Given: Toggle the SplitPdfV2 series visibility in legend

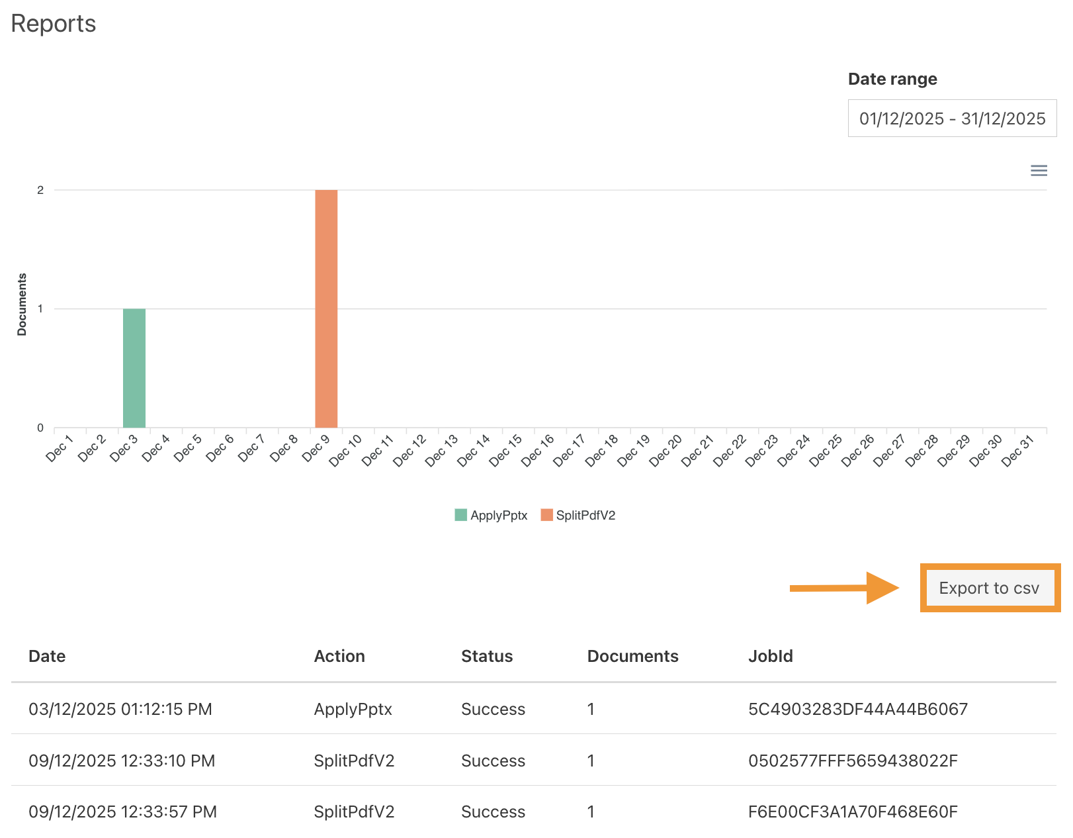Looking at the screenshot, I should pos(577,515).
